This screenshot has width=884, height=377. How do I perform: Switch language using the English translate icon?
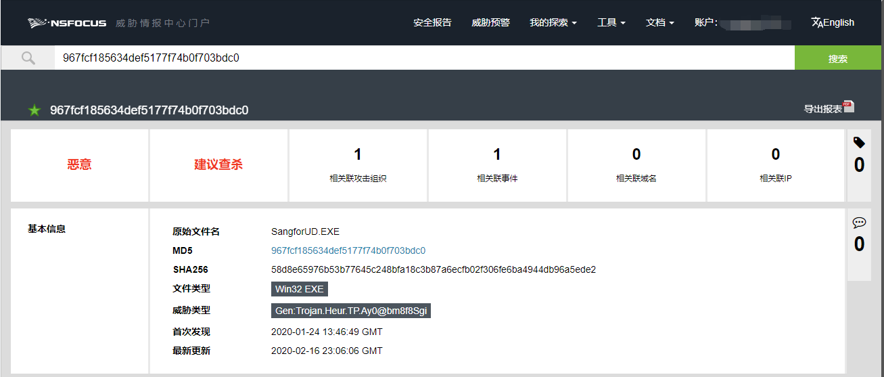click(x=833, y=22)
